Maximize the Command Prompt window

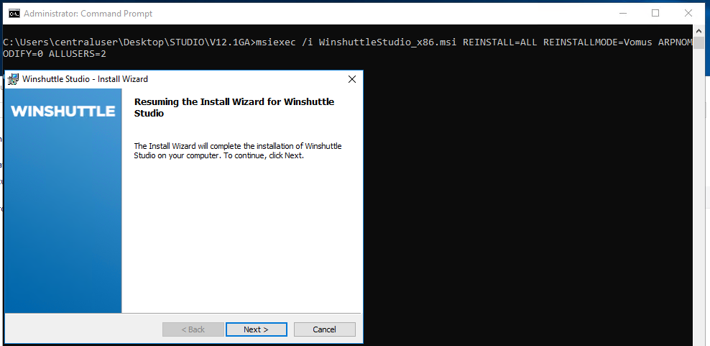pyautogui.click(x=655, y=13)
